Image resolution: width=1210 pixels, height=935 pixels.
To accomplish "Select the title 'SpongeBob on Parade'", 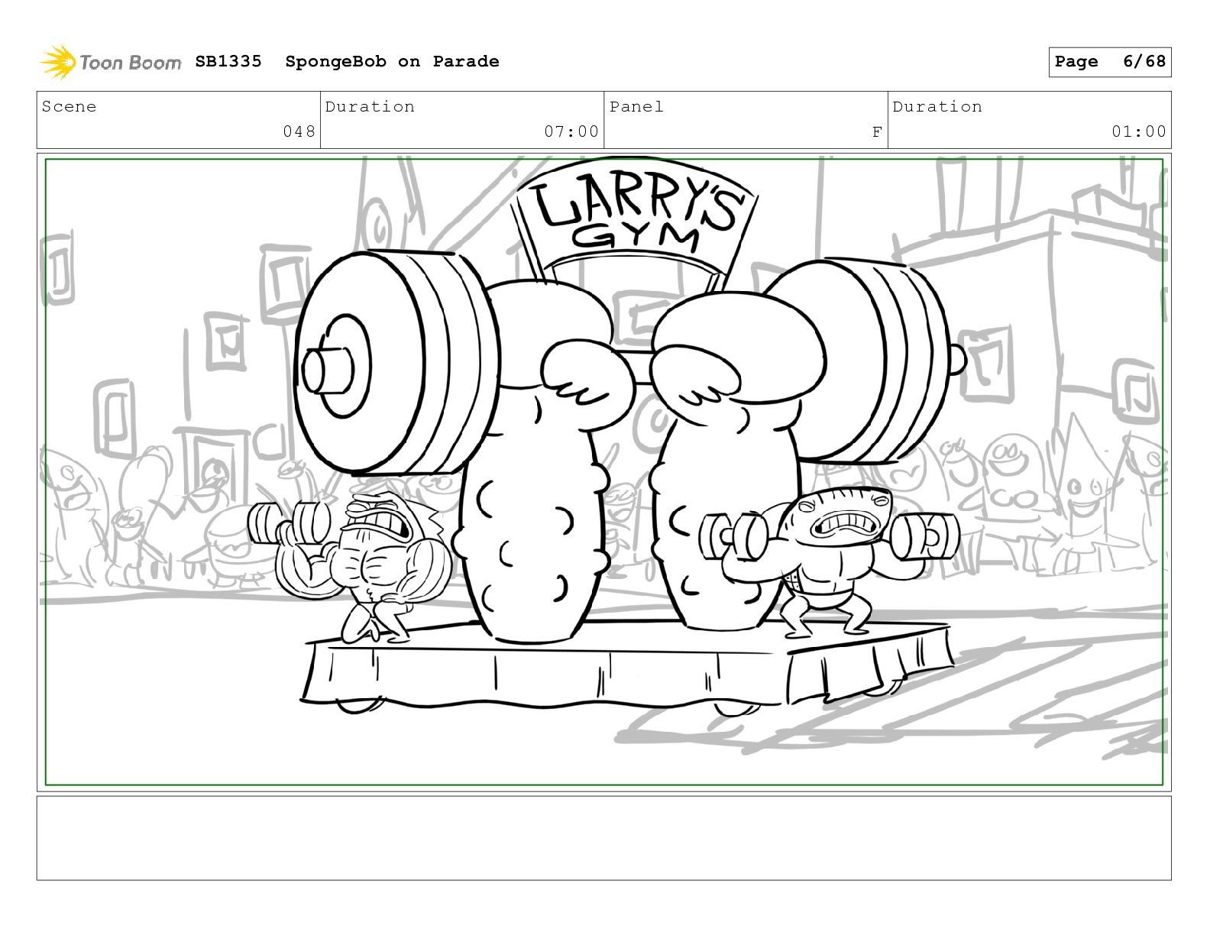I will tap(392, 61).
